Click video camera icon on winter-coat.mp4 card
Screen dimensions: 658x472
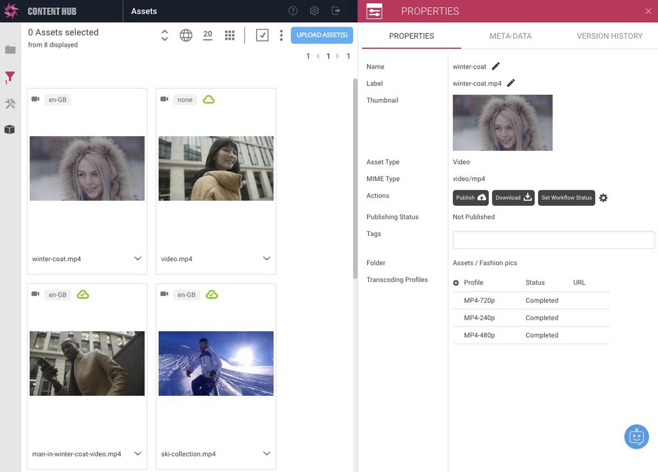coord(35,99)
